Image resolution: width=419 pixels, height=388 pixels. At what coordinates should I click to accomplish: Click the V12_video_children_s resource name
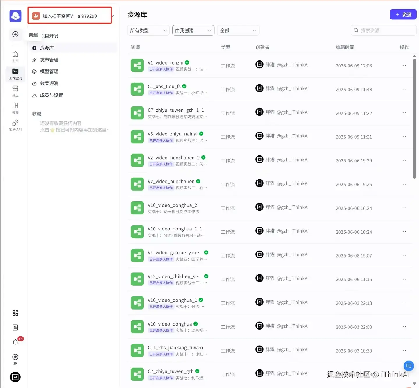pyautogui.click(x=174, y=276)
